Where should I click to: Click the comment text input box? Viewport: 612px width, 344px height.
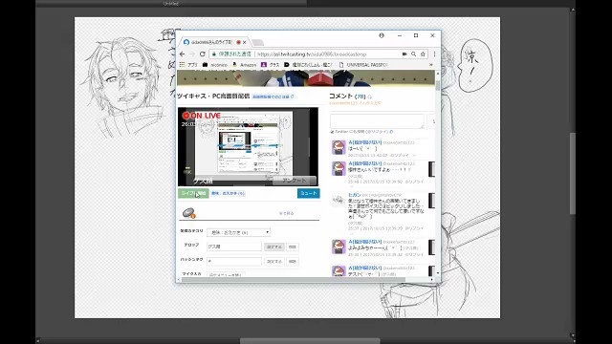[377, 121]
